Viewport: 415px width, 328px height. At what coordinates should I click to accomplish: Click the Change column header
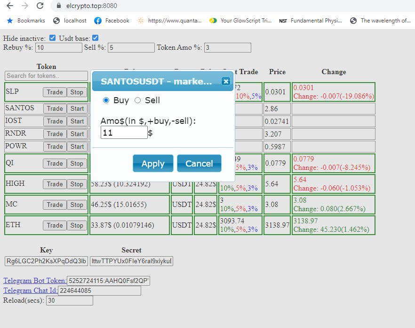pos(334,72)
